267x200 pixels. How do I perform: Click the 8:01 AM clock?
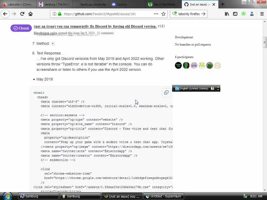point(256,196)
